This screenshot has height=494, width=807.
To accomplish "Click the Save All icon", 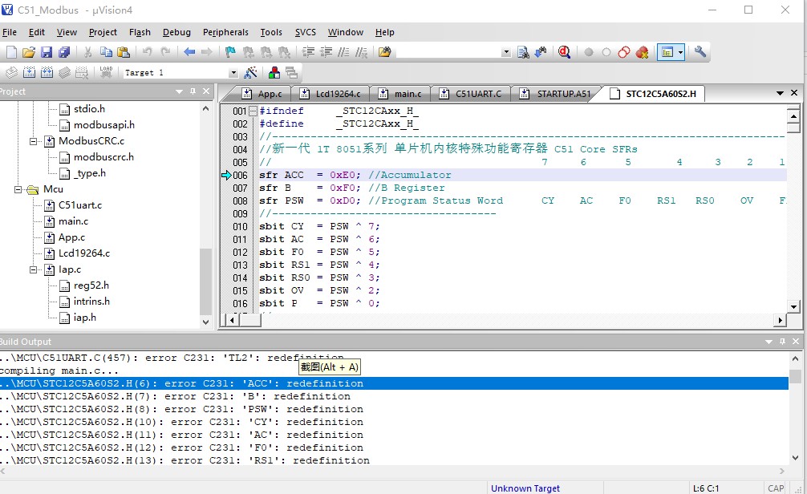I will (64, 52).
